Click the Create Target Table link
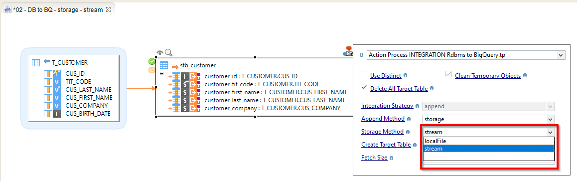Viewport: 577px width, 181px height. pyautogui.click(x=386, y=145)
